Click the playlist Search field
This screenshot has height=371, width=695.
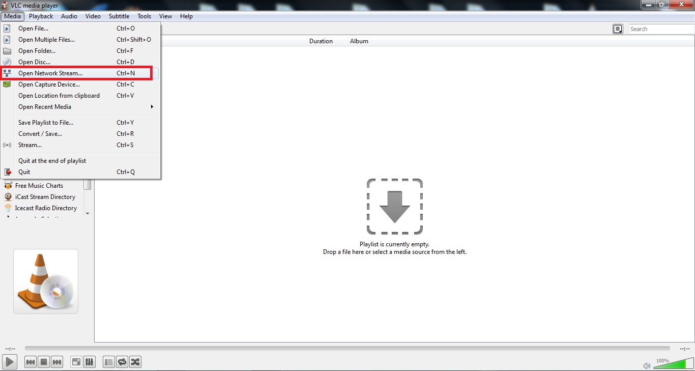pos(661,29)
